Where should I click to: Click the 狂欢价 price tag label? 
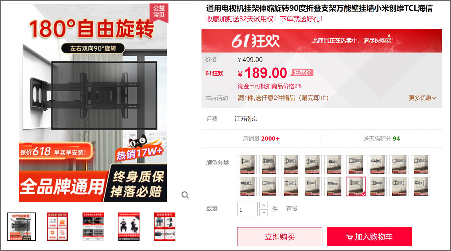302,73
